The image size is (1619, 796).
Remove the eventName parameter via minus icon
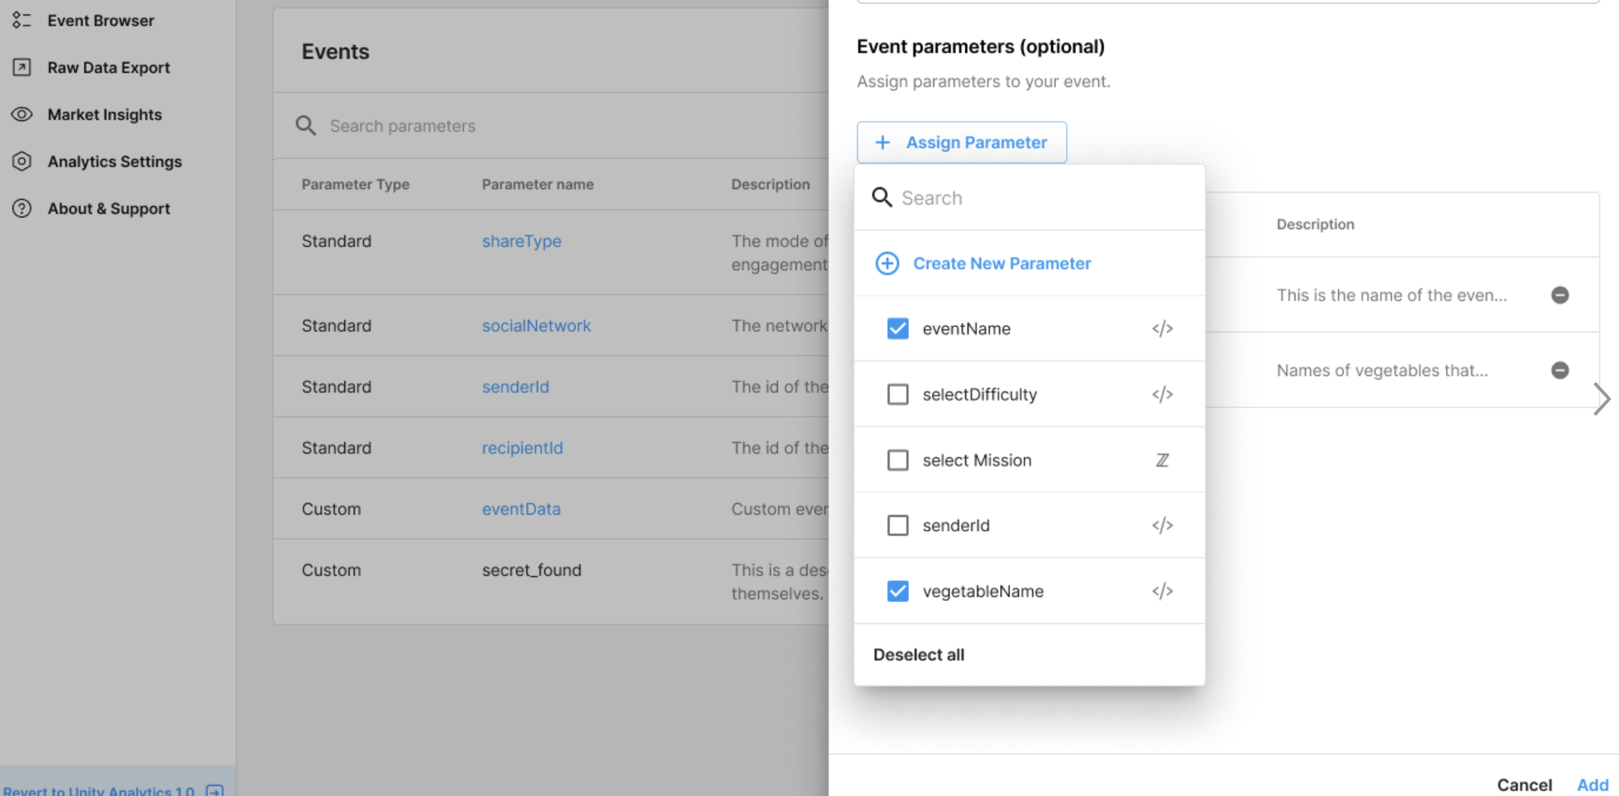[x=1559, y=295]
